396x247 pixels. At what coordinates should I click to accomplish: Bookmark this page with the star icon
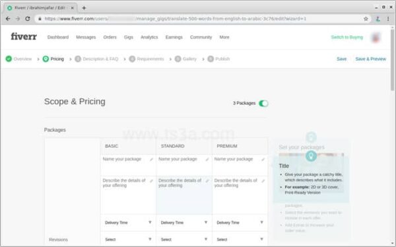point(366,18)
